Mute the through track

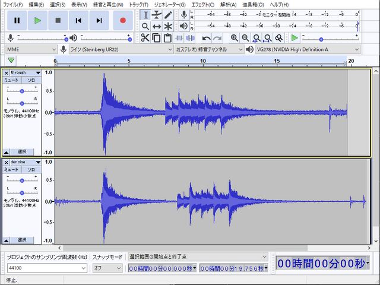(11, 80)
